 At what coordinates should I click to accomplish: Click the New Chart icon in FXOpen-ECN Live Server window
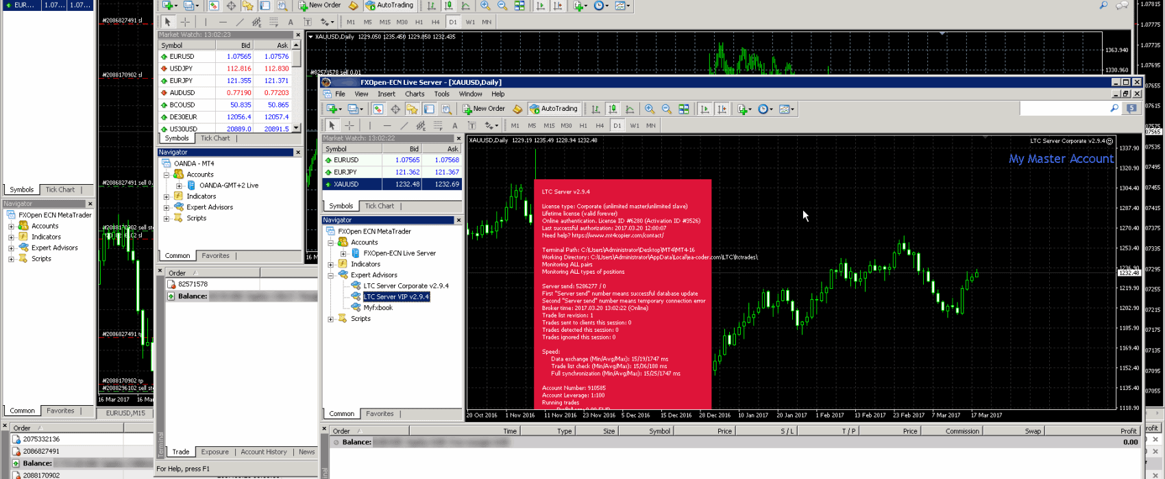(x=332, y=109)
